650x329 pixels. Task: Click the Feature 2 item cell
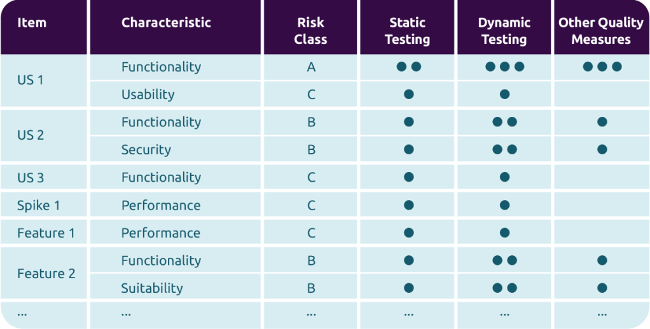(46, 274)
